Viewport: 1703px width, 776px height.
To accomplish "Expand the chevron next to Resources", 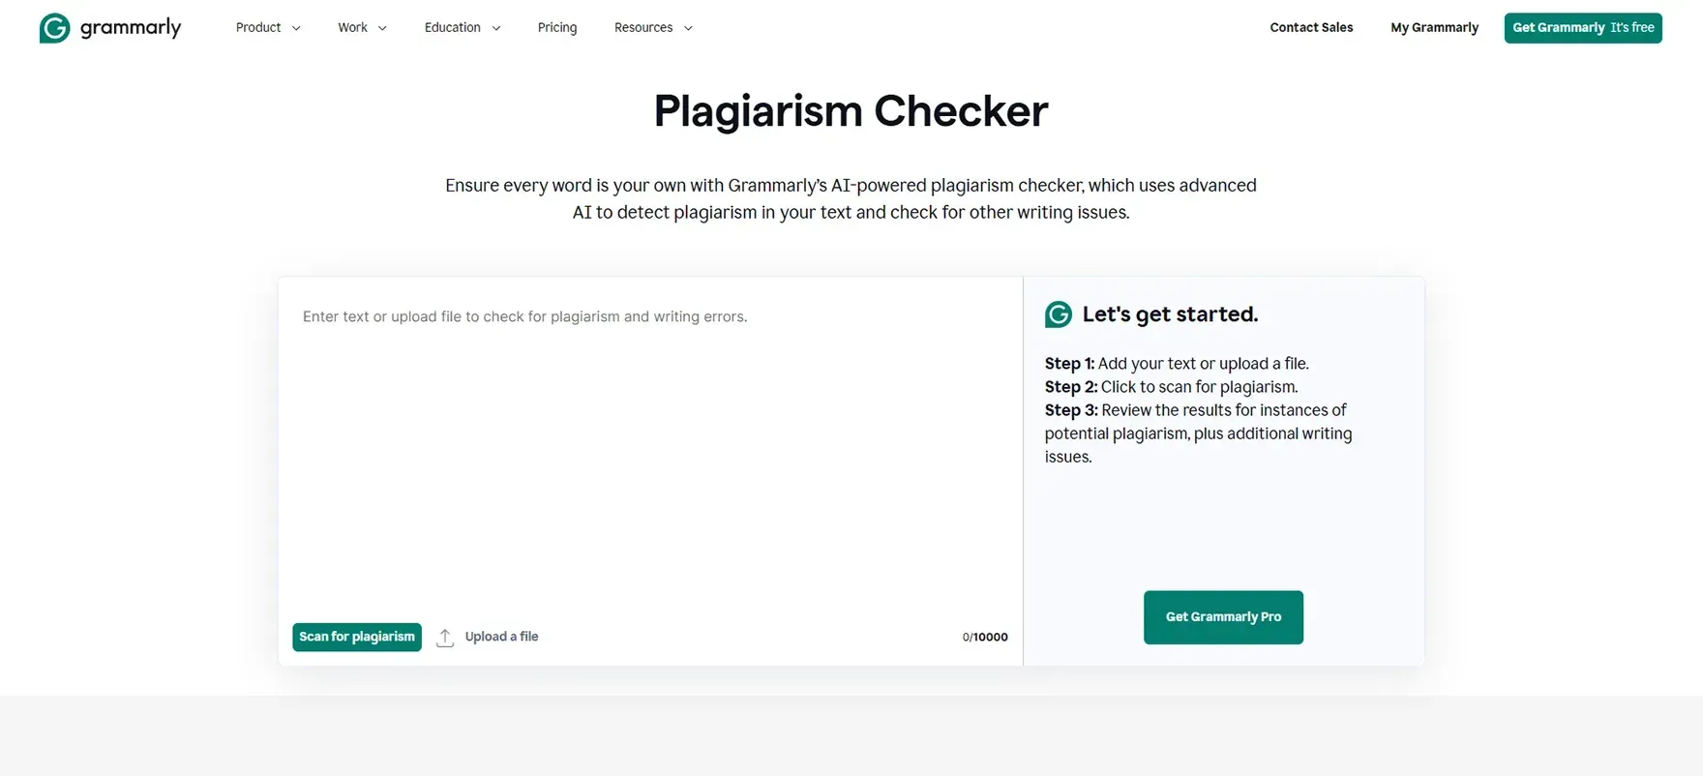I will coord(688,29).
